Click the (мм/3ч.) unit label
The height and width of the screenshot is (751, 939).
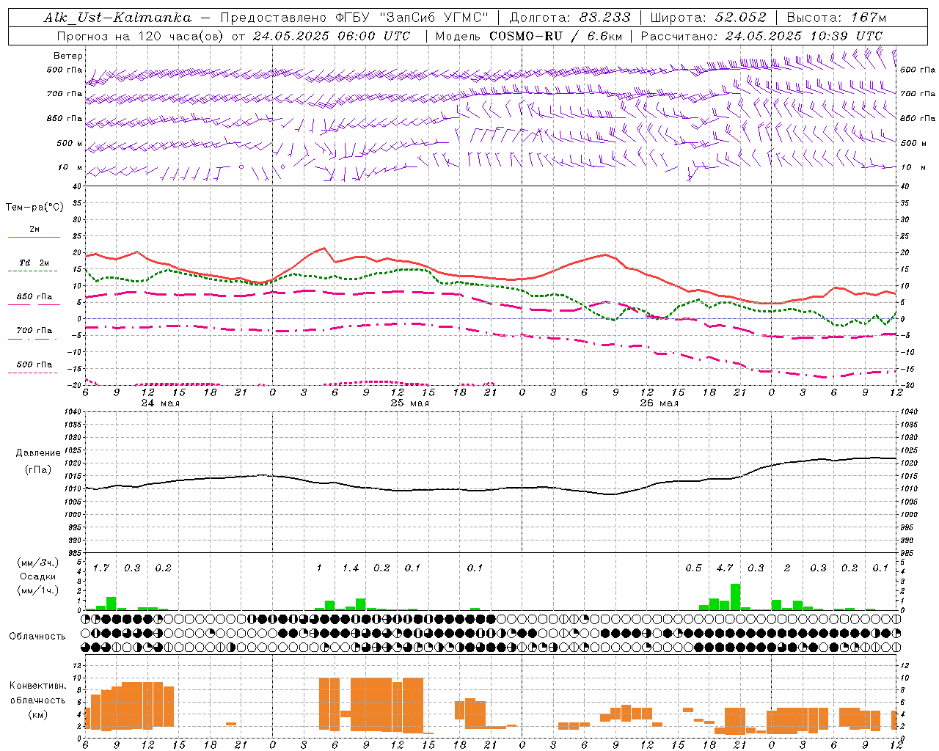38,563
